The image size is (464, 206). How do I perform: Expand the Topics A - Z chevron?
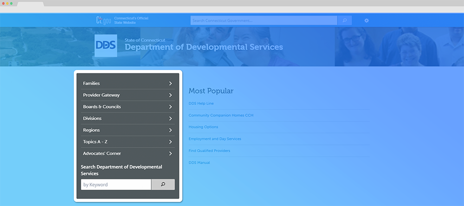[170, 142]
